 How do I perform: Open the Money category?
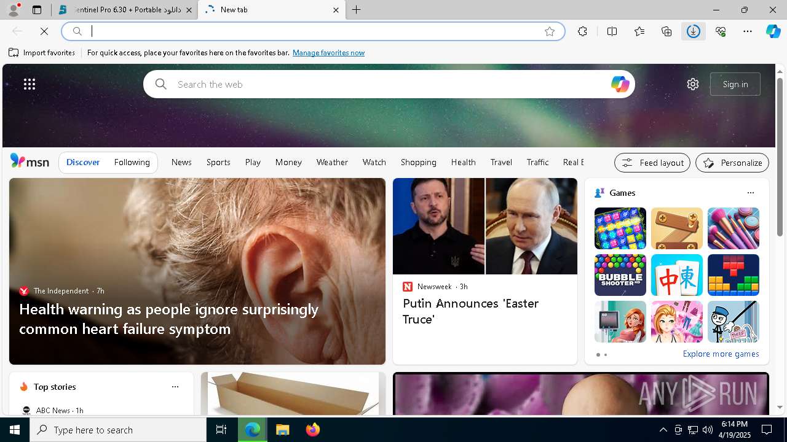coord(288,162)
